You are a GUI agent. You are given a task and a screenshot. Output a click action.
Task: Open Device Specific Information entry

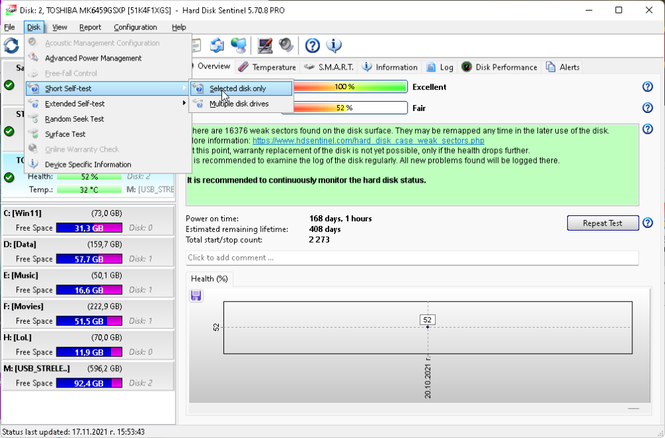pos(108,165)
